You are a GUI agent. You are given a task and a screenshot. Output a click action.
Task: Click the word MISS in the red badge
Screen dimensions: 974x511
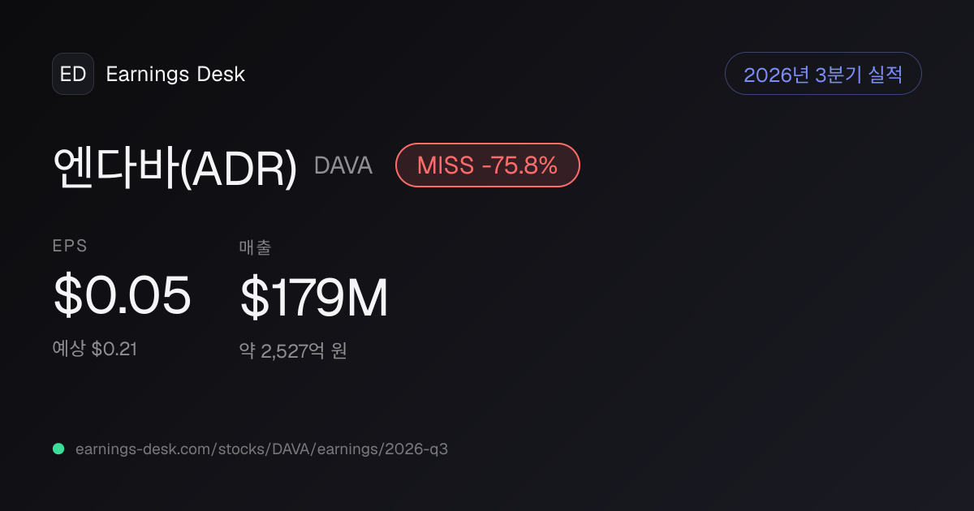(x=445, y=165)
